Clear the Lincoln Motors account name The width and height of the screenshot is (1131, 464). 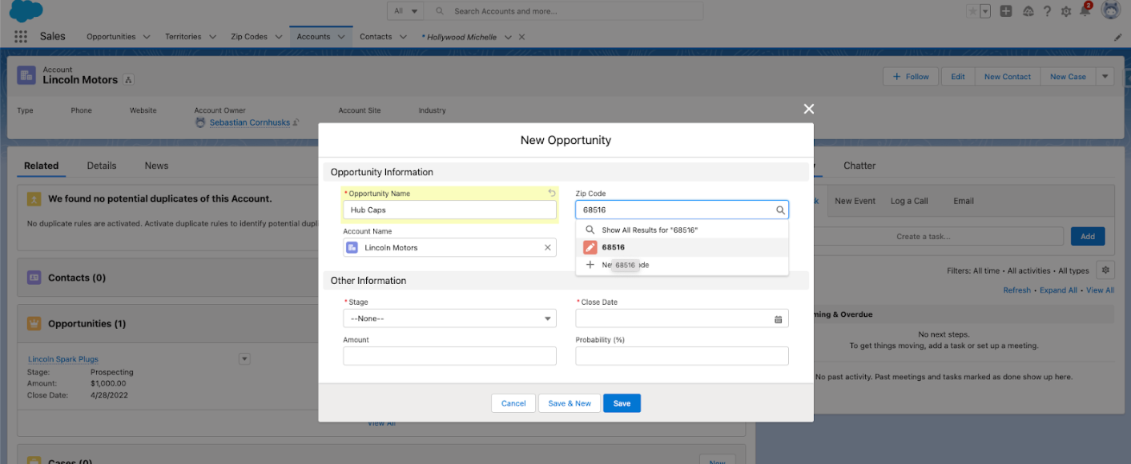tap(548, 248)
